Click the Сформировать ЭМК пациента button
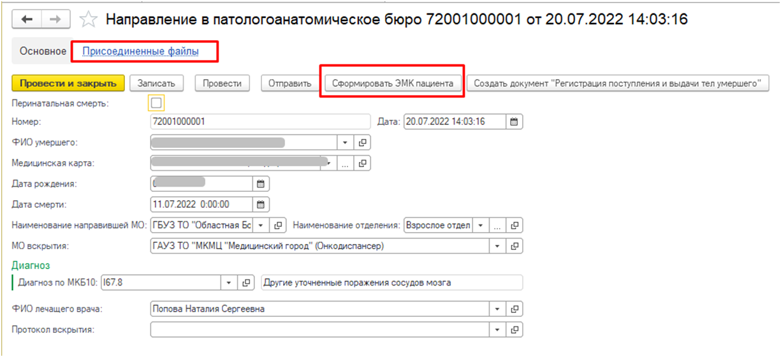Viewport: 781px width, 357px height. (392, 83)
